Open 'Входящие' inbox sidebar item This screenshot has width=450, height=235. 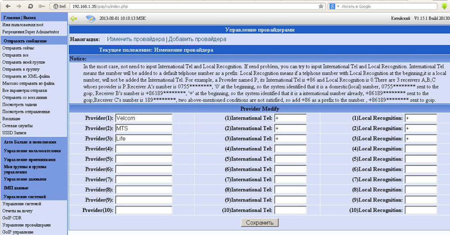pyautogui.click(x=11, y=119)
